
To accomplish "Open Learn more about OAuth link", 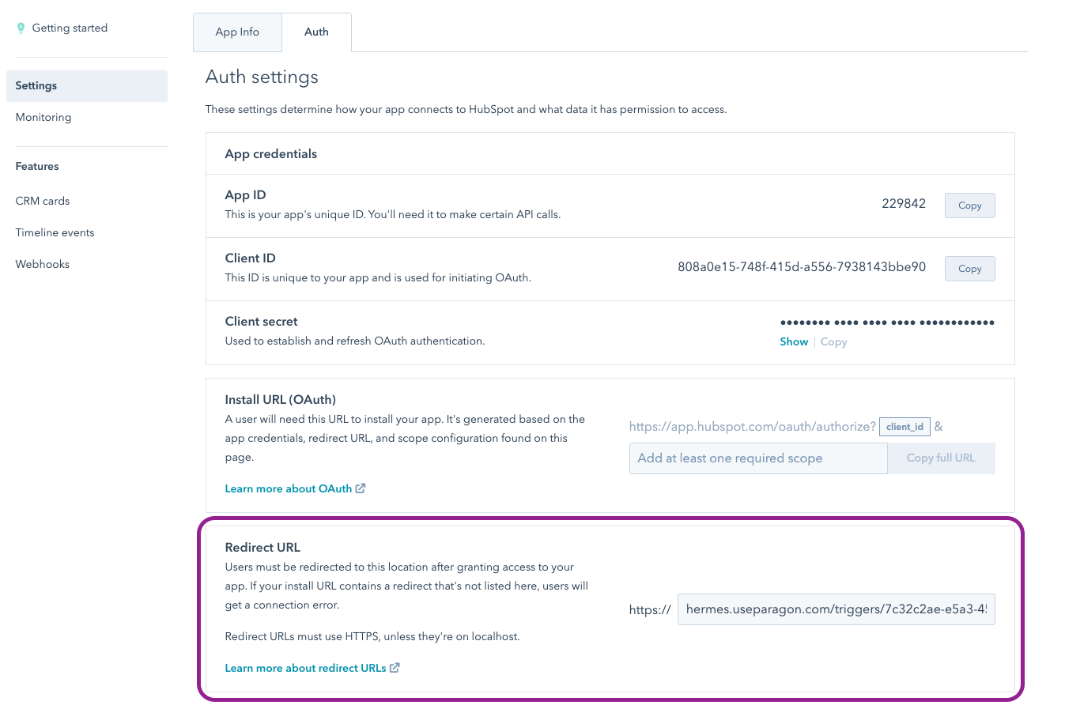I will pyautogui.click(x=289, y=489).
